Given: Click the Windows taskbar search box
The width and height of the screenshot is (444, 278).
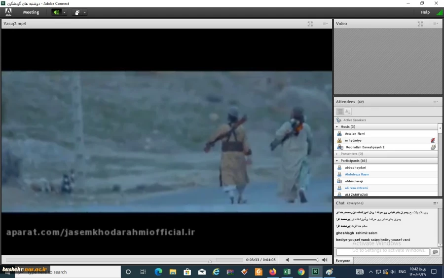Looking at the screenshot, I should pyautogui.click(x=68, y=272).
